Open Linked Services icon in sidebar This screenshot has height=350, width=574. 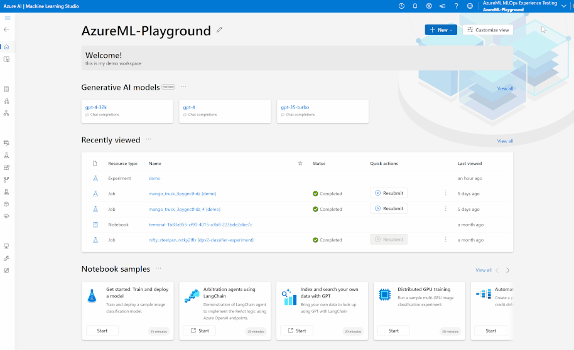[6, 258]
